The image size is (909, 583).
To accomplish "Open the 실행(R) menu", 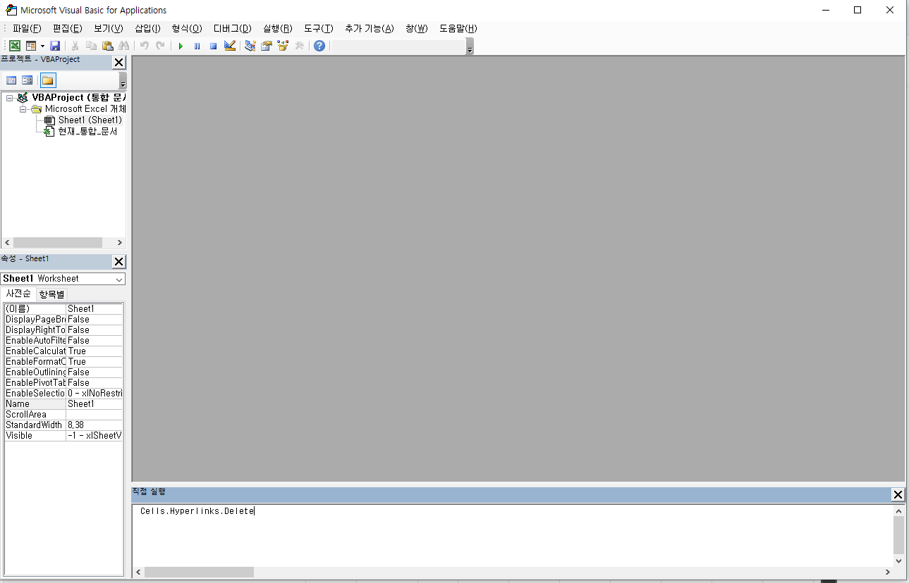I will tap(278, 28).
